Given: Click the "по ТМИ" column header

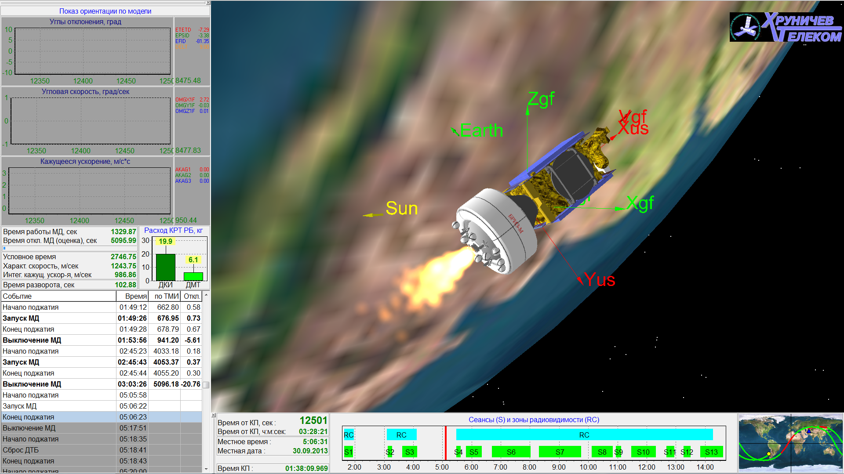Looking at the screenshot, I should pos(166,296).
